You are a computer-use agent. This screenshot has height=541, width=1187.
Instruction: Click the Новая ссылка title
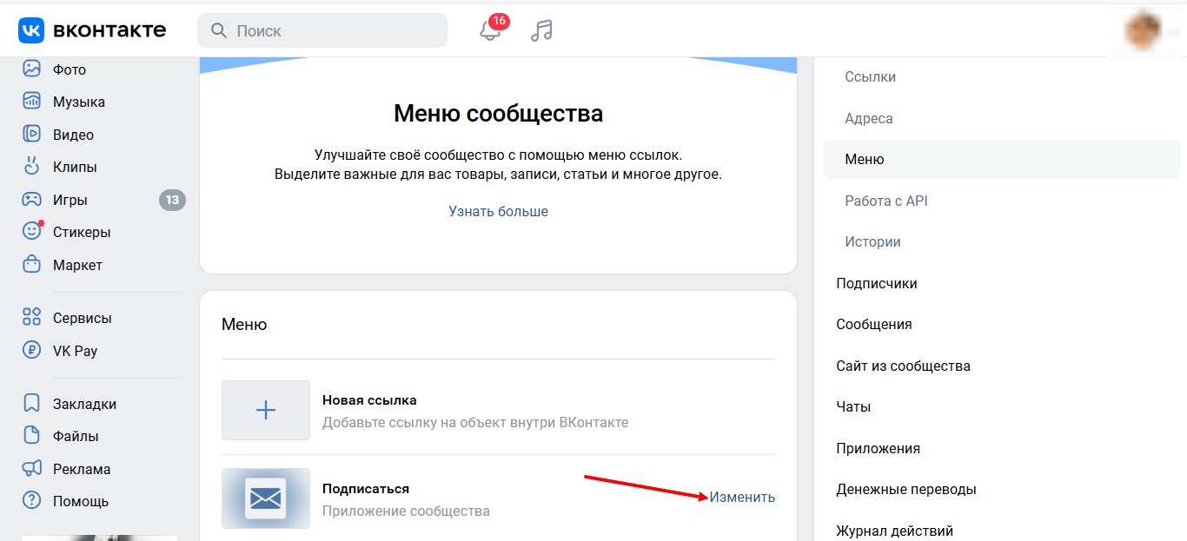[369, 400]
